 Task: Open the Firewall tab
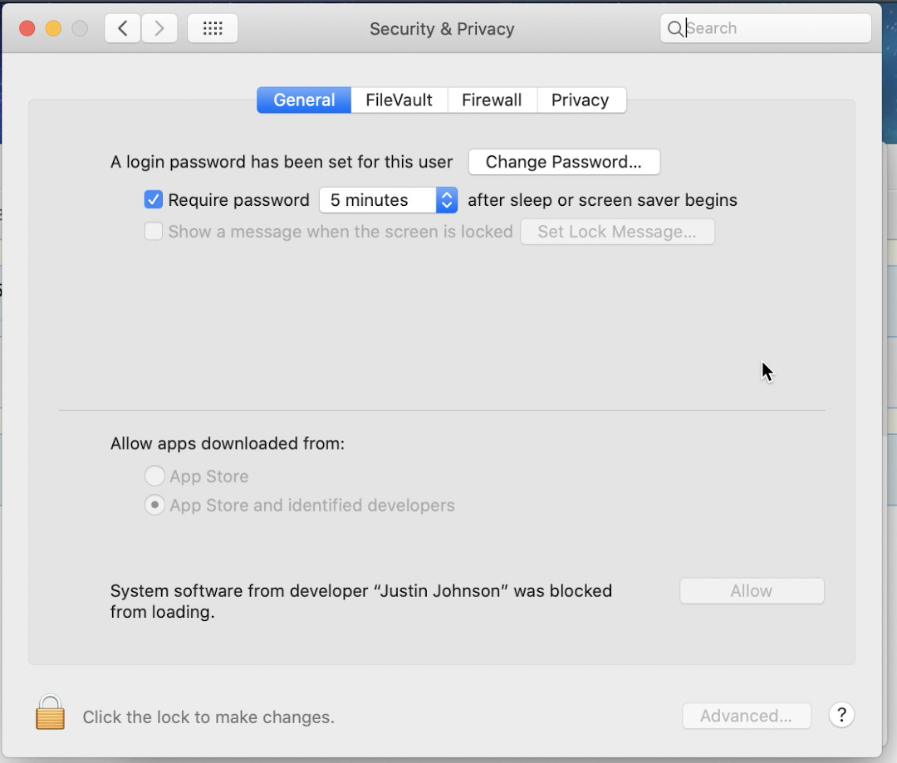(x=492, y=100)
